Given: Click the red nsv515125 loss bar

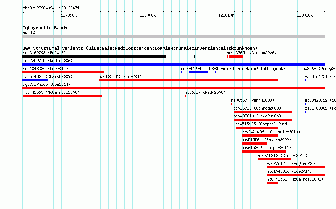Looking at the screenshot, I should click(257, 128).
